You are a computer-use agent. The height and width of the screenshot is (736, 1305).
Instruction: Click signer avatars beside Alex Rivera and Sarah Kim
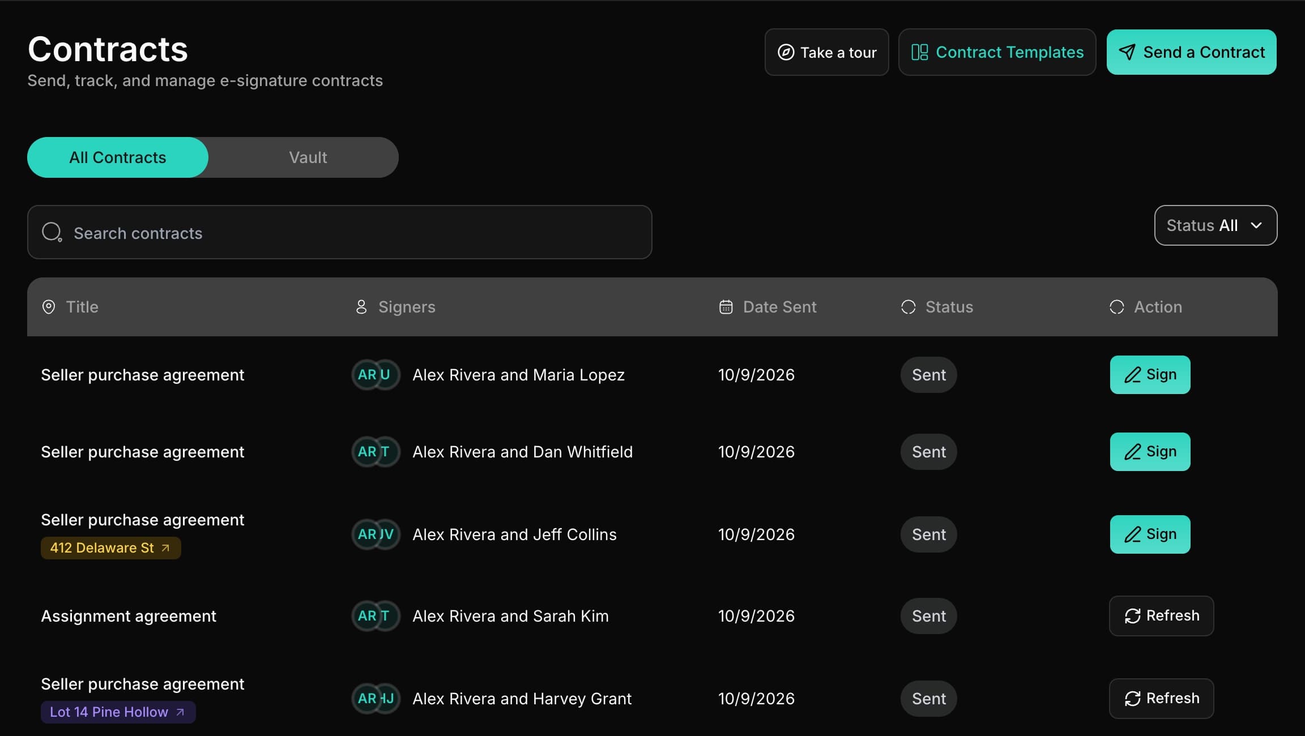point(376,616)
